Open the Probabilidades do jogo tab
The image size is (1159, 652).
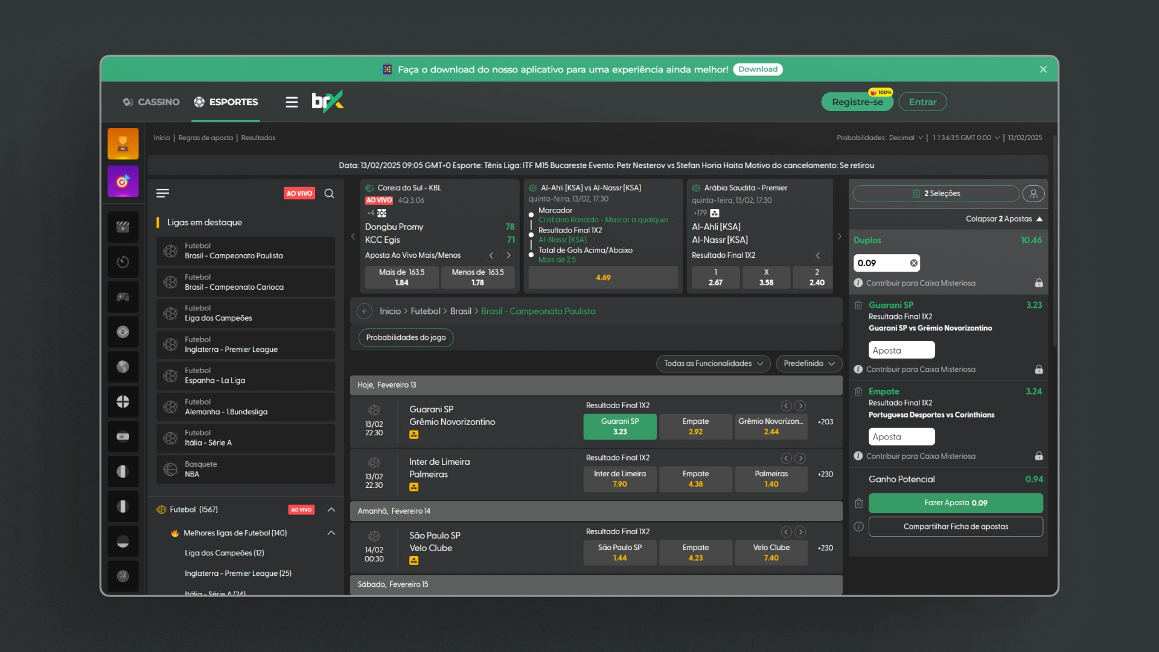406,337
